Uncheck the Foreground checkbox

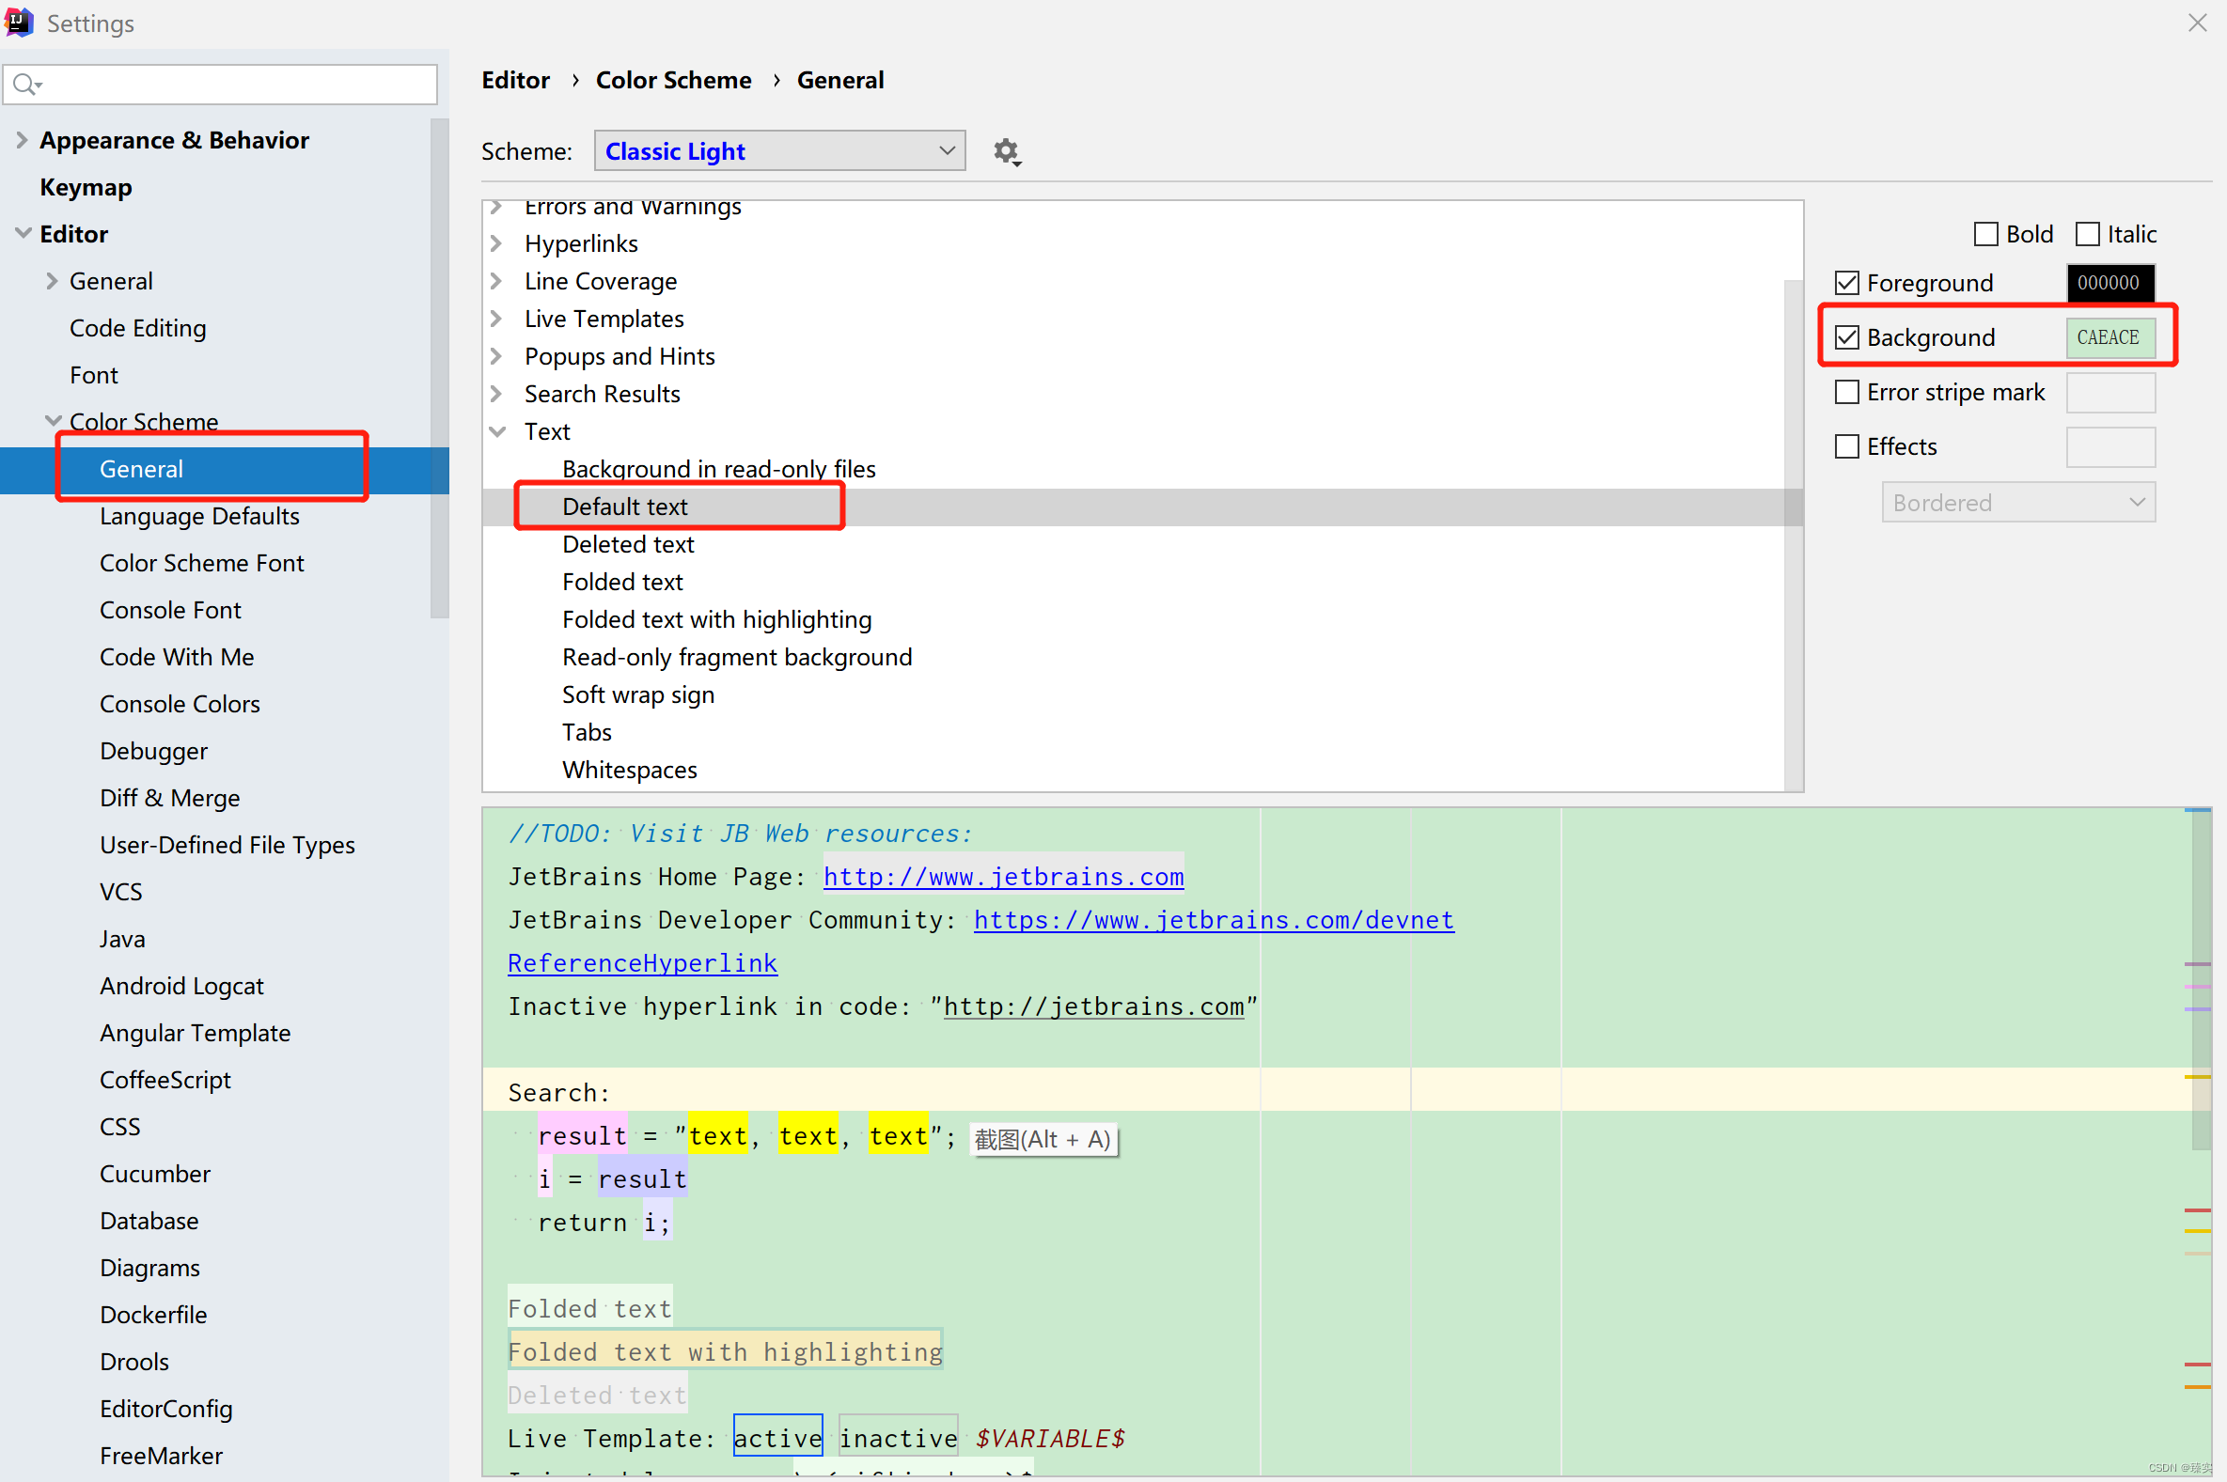click(1847, 283)
